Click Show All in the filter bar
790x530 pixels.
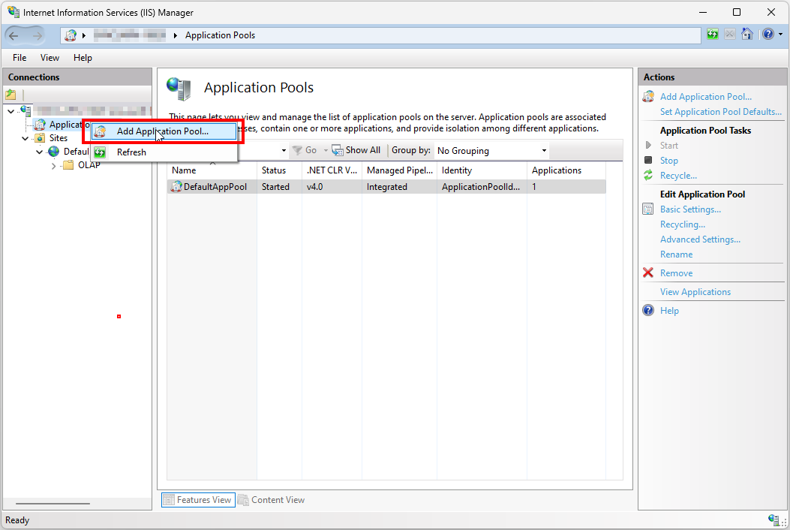pos(356,150)
